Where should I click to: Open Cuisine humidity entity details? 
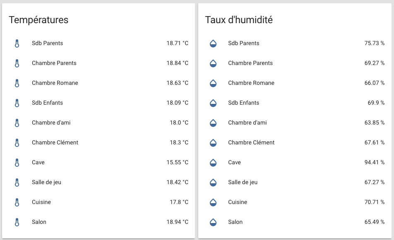pos(238,202)
